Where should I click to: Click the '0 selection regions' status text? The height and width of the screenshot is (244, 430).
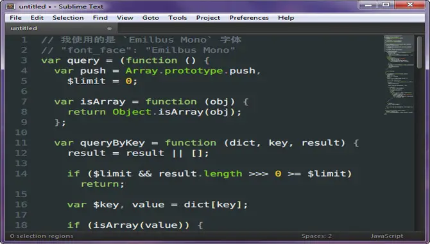tap(42, 236)
